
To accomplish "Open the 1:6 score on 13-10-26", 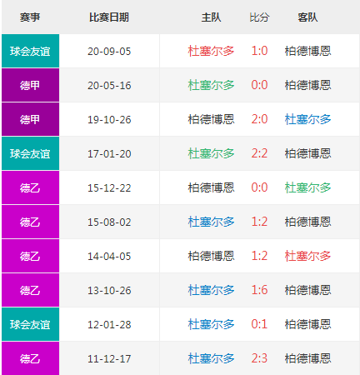I will (259, 290).
